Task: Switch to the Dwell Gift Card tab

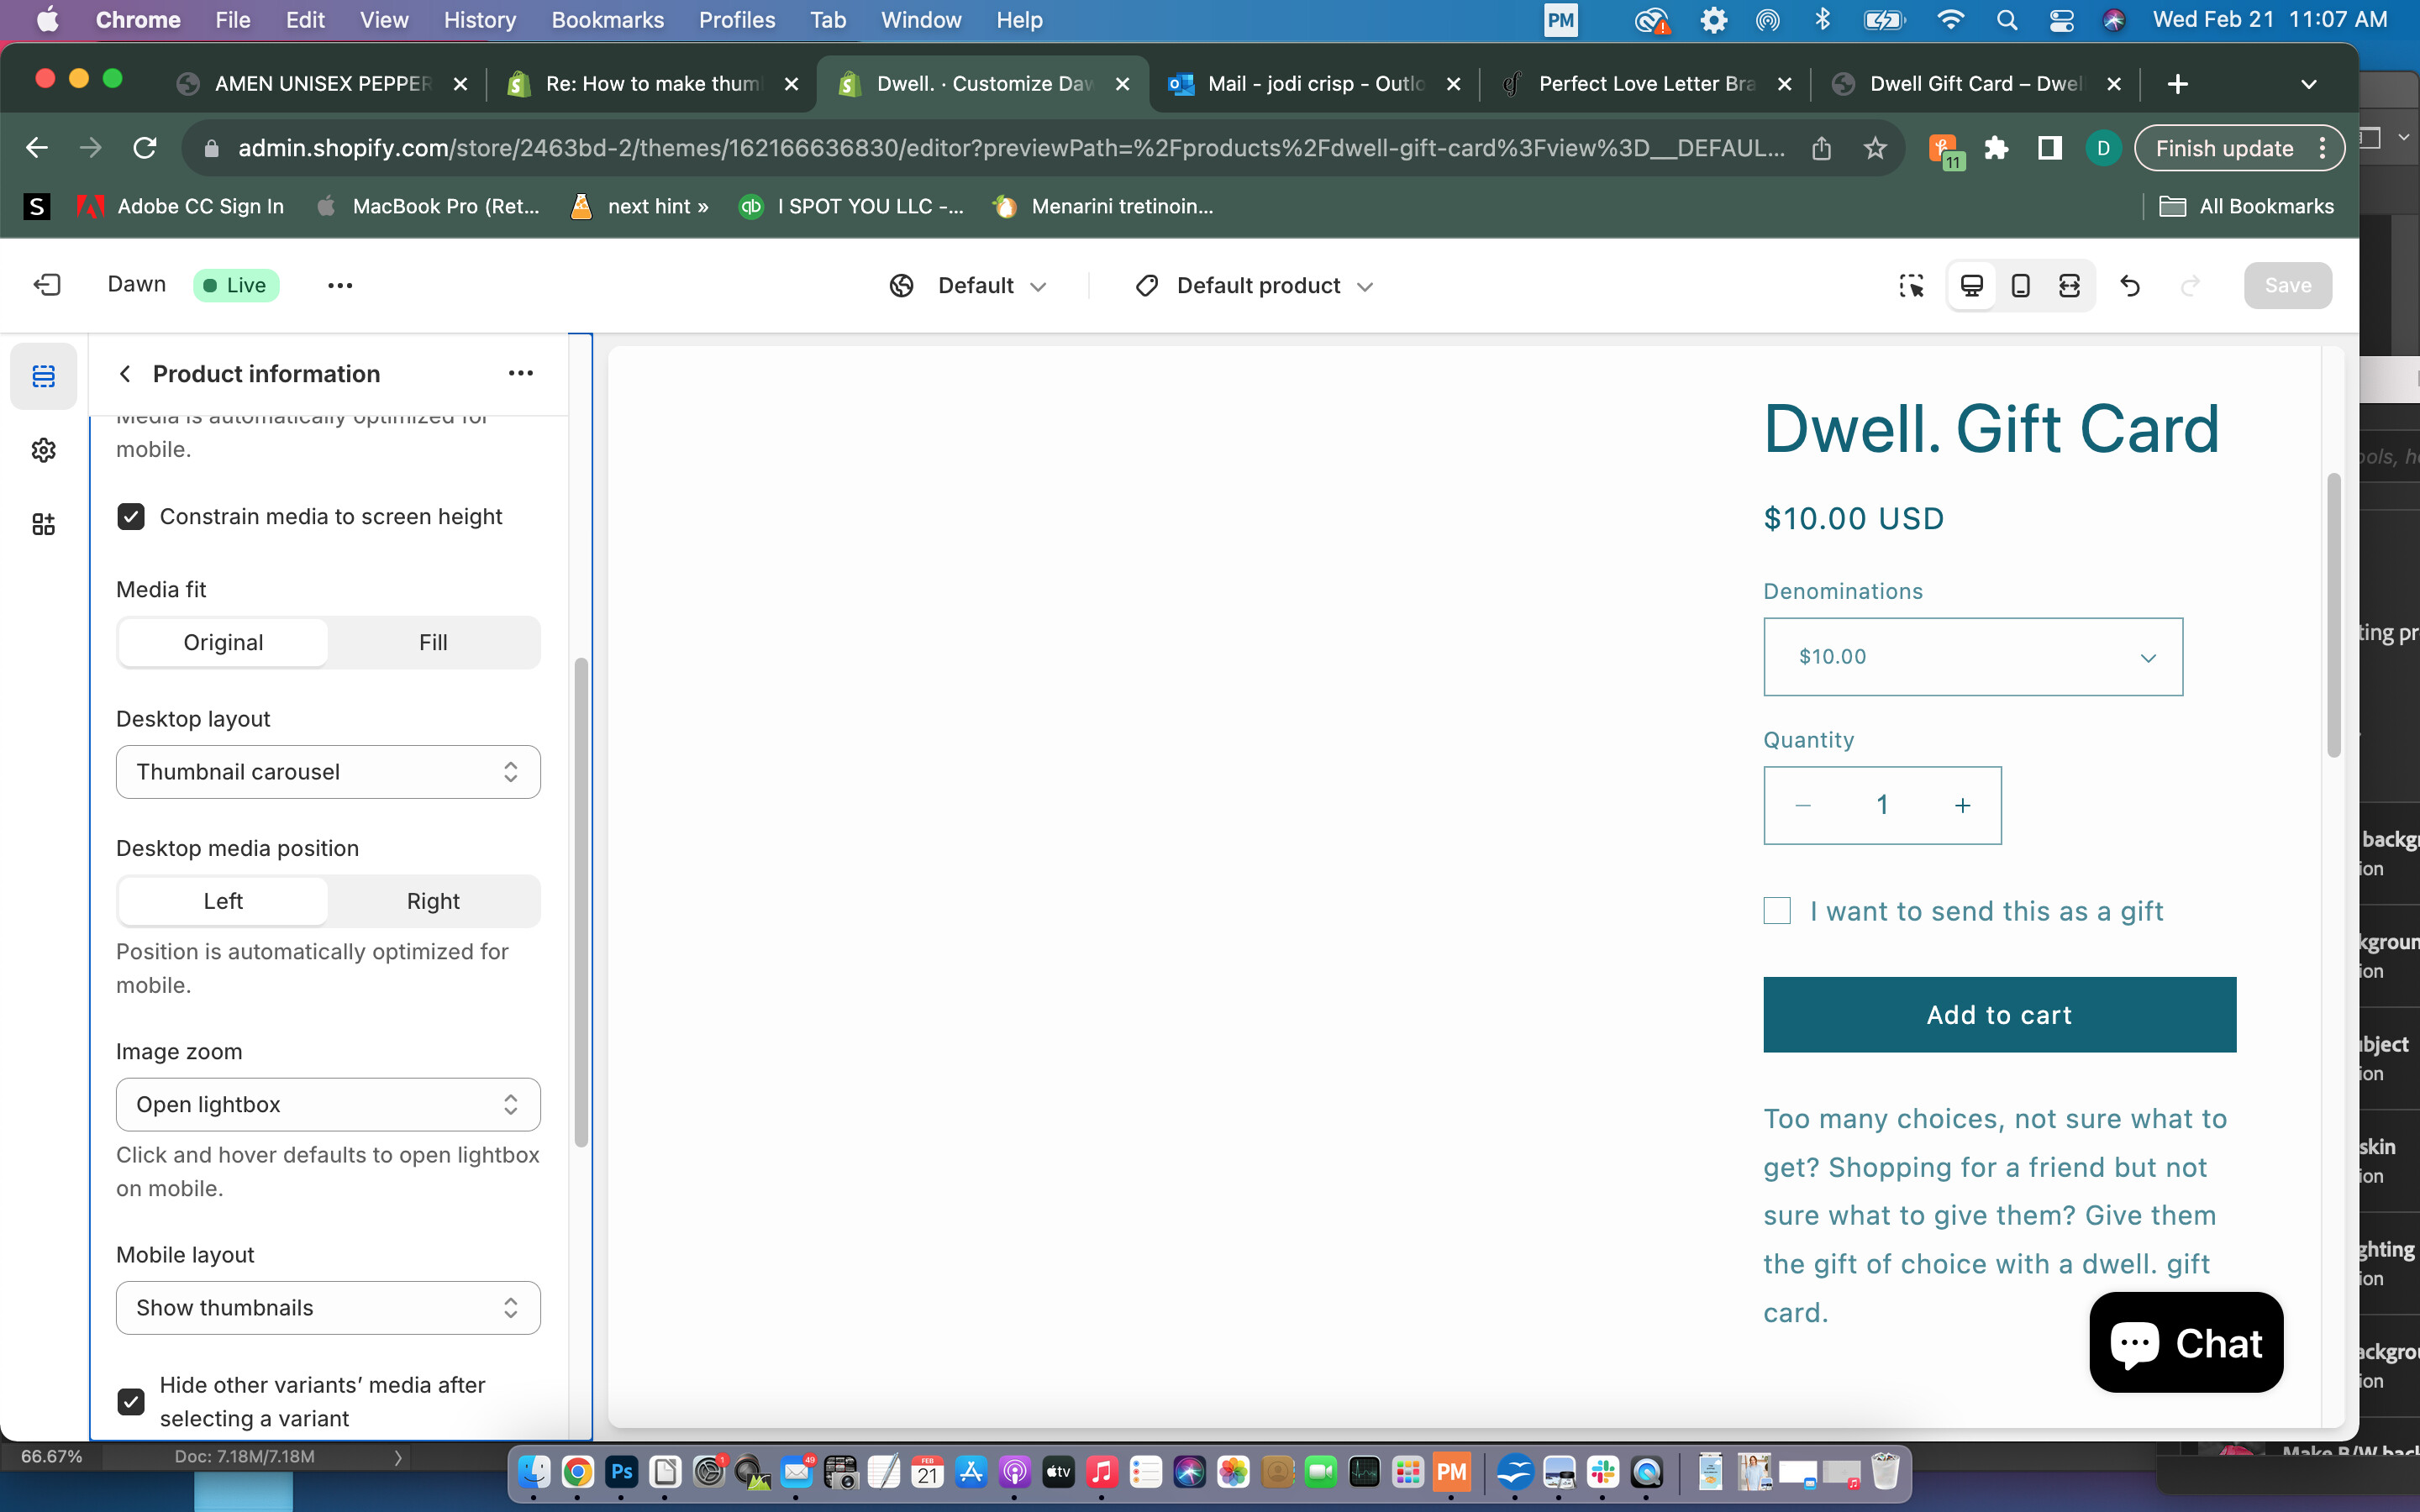Action: (x=1974, y=84)
